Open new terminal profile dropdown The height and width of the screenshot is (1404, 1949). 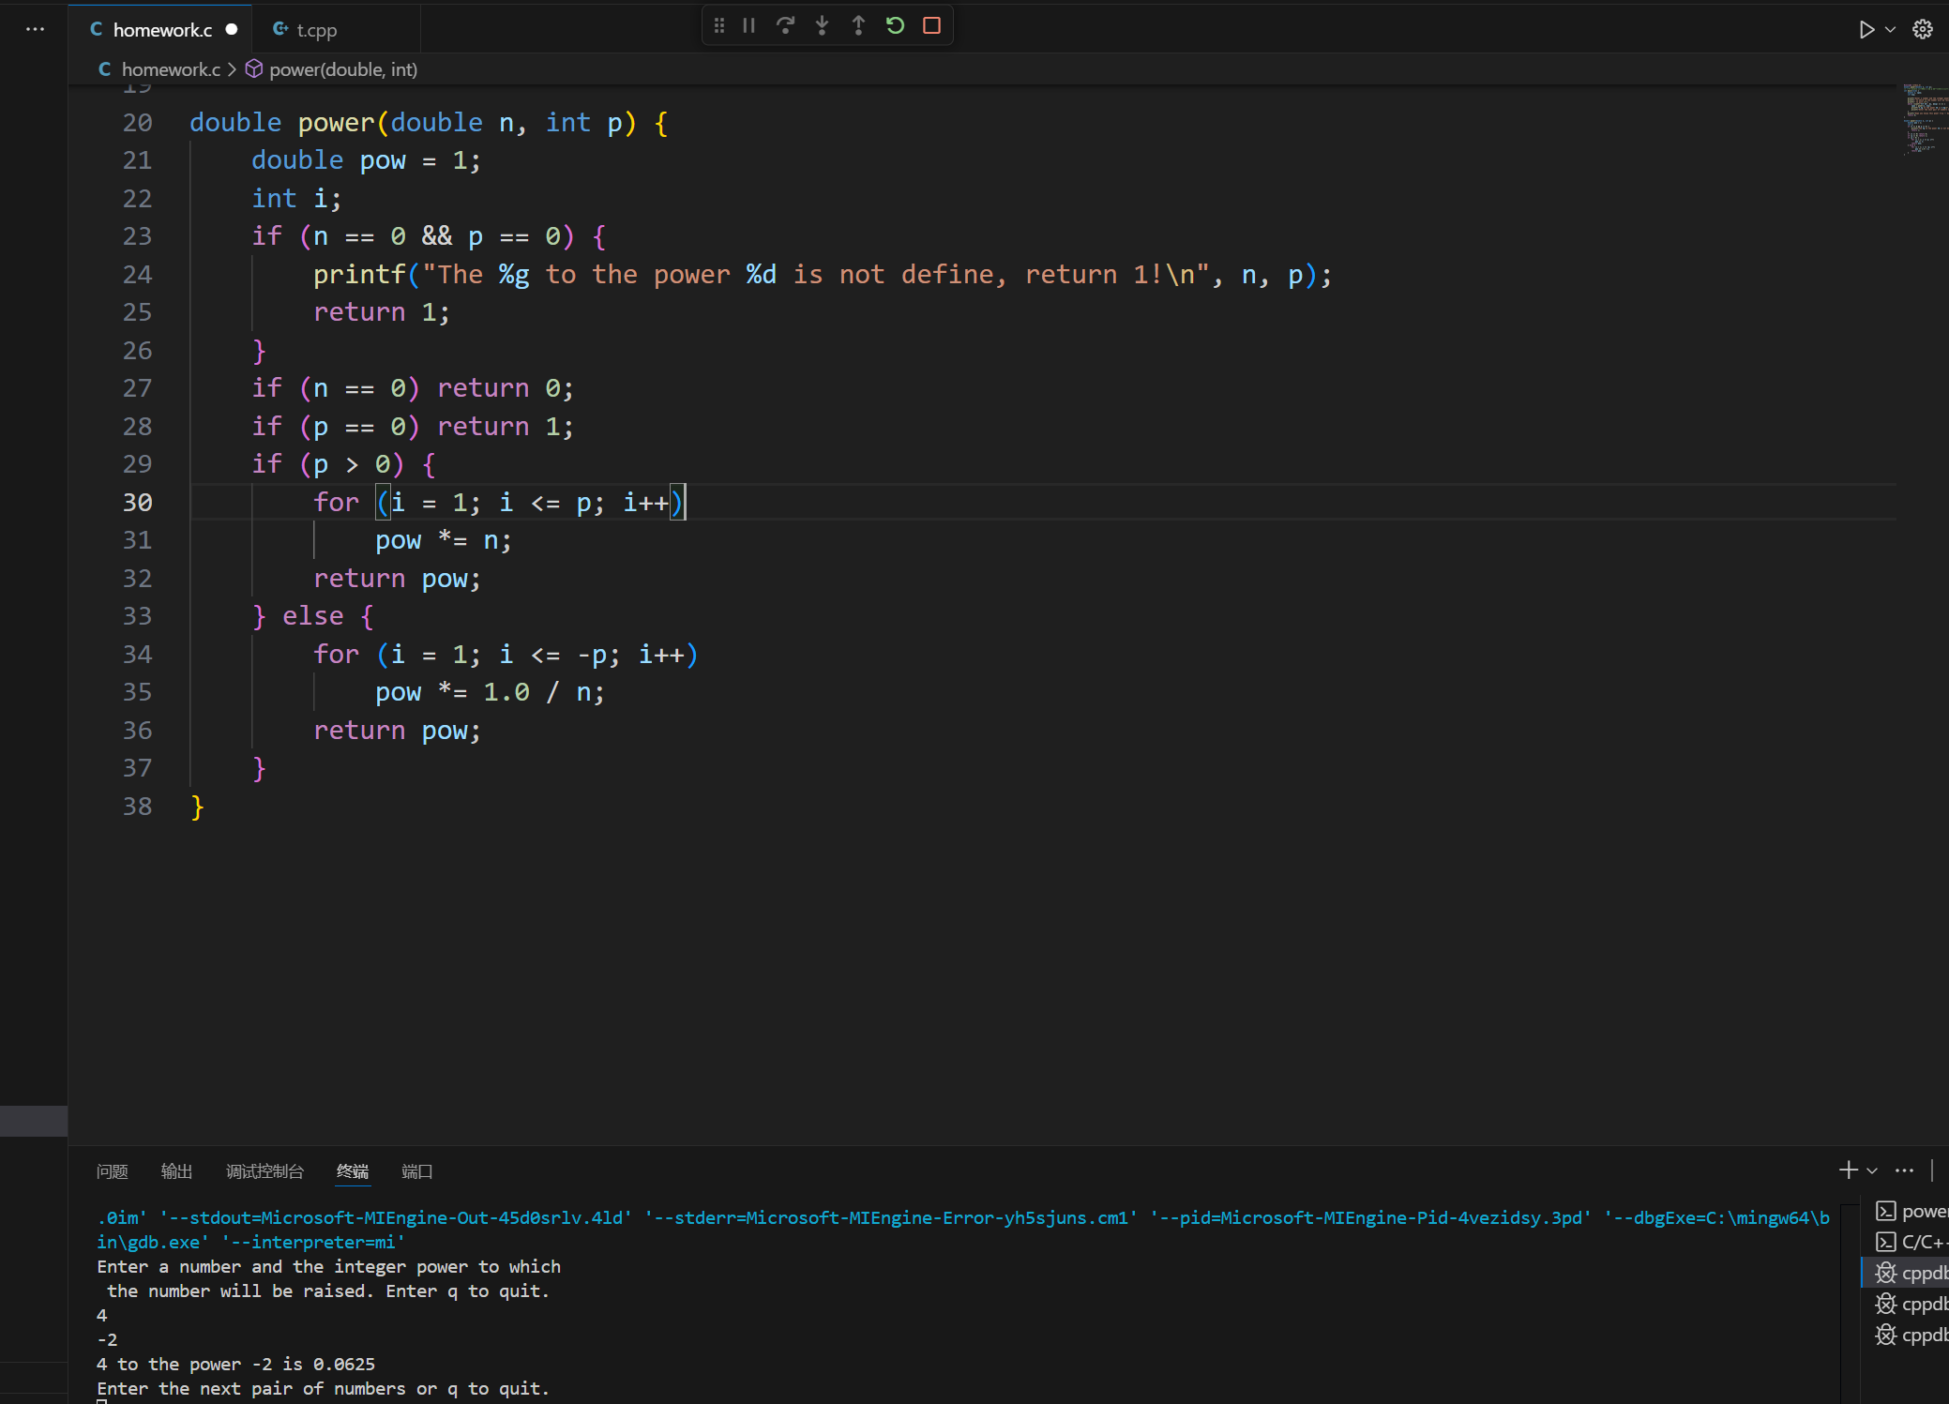(1872, 1170)
